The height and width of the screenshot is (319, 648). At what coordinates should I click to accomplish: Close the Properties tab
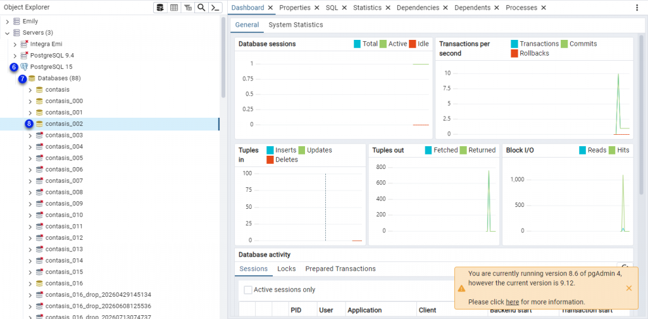316,8
